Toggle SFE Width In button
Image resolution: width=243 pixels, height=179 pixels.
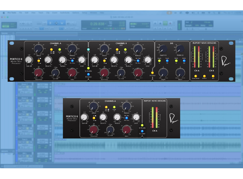pyautogui.click(x=176, y=61)
